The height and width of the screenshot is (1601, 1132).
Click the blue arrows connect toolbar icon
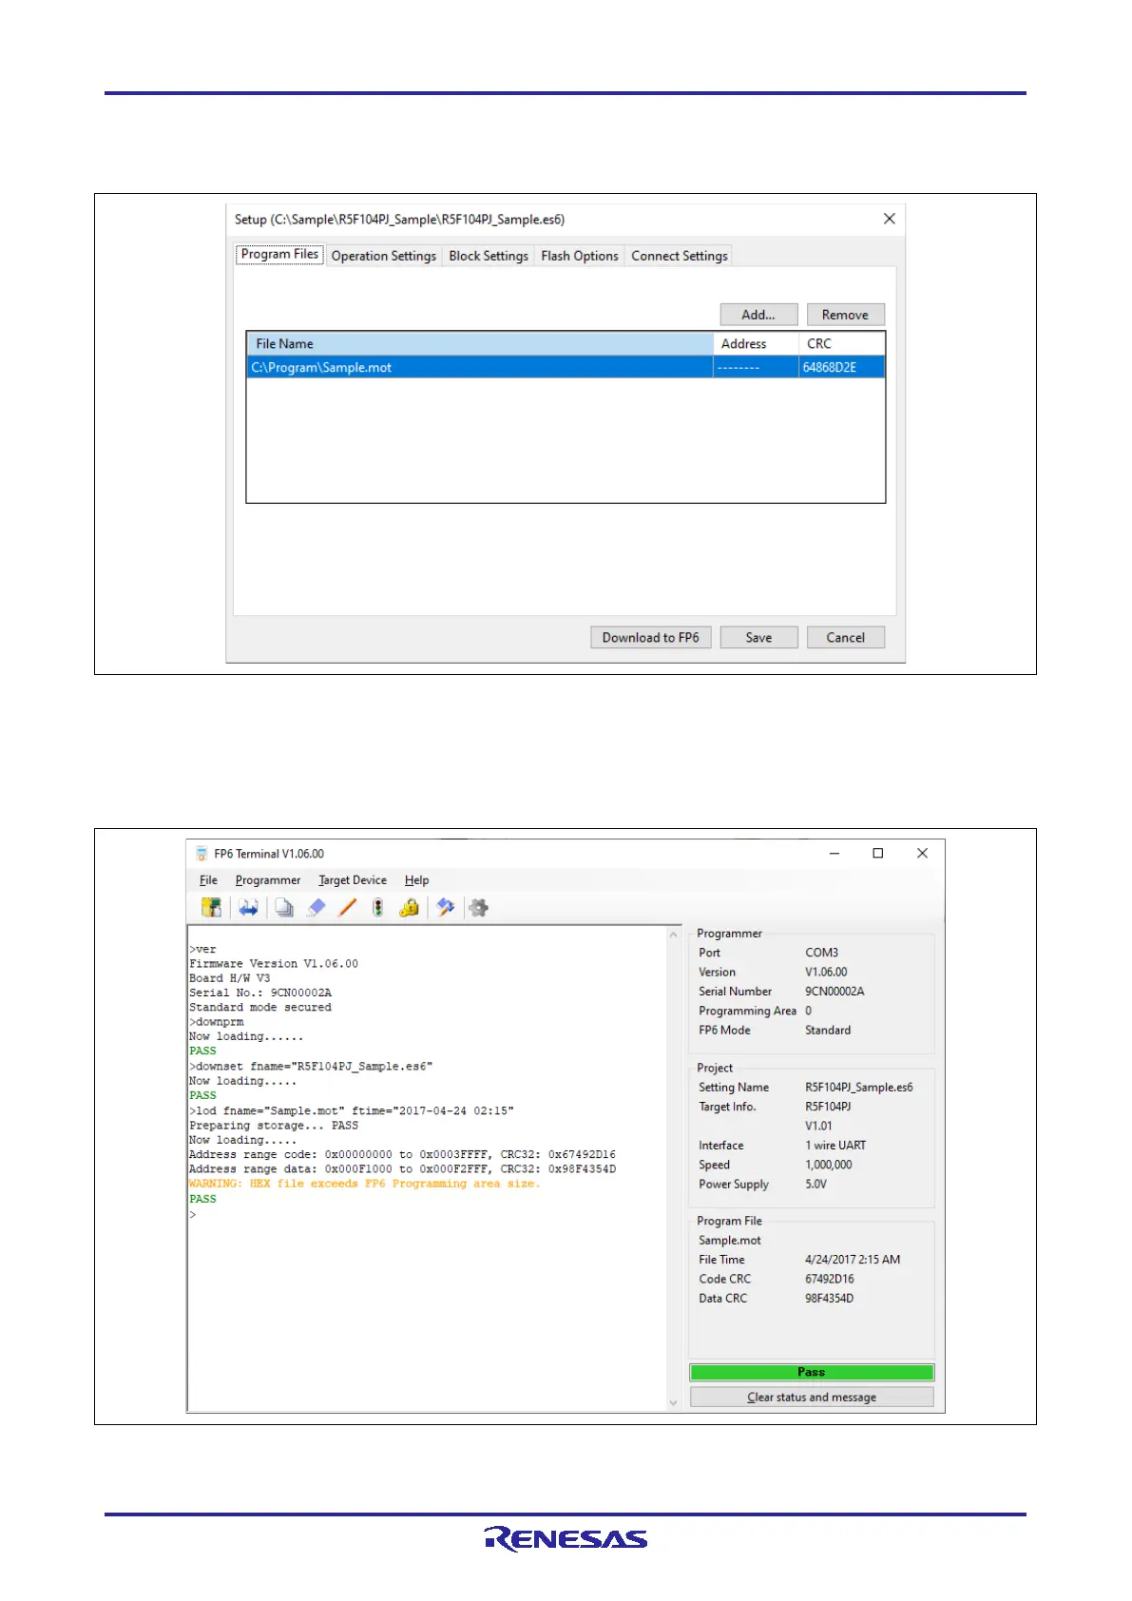click(248, 908)
